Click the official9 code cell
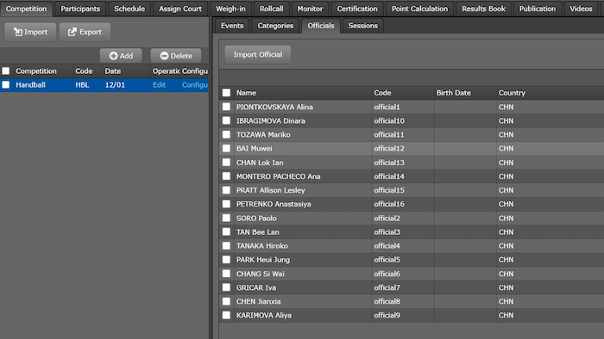Screen dimensions: 604x339 (387, 315)
